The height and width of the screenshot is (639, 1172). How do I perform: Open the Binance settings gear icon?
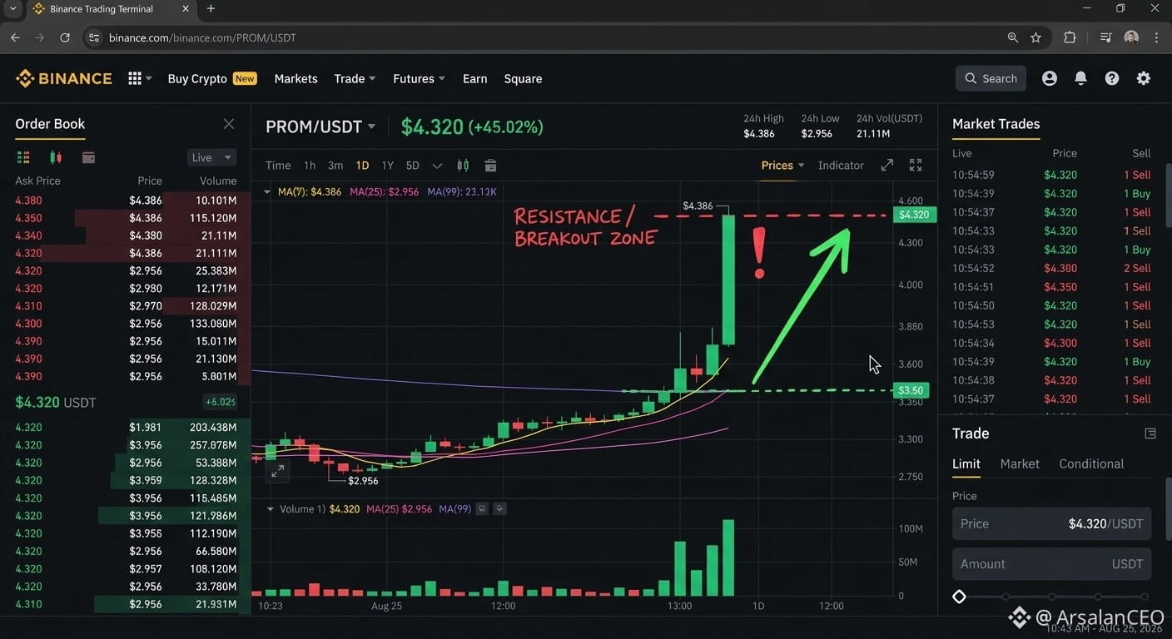click(1144, 78)
